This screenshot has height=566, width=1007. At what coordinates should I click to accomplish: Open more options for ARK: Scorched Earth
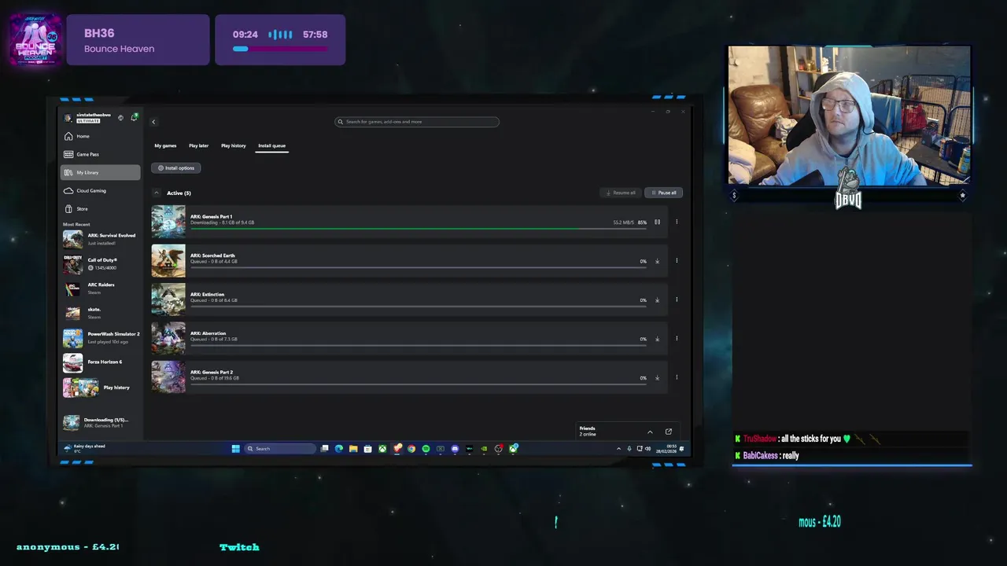677,261
